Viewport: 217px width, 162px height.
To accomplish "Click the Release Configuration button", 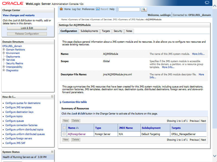I will coord(27,34).
